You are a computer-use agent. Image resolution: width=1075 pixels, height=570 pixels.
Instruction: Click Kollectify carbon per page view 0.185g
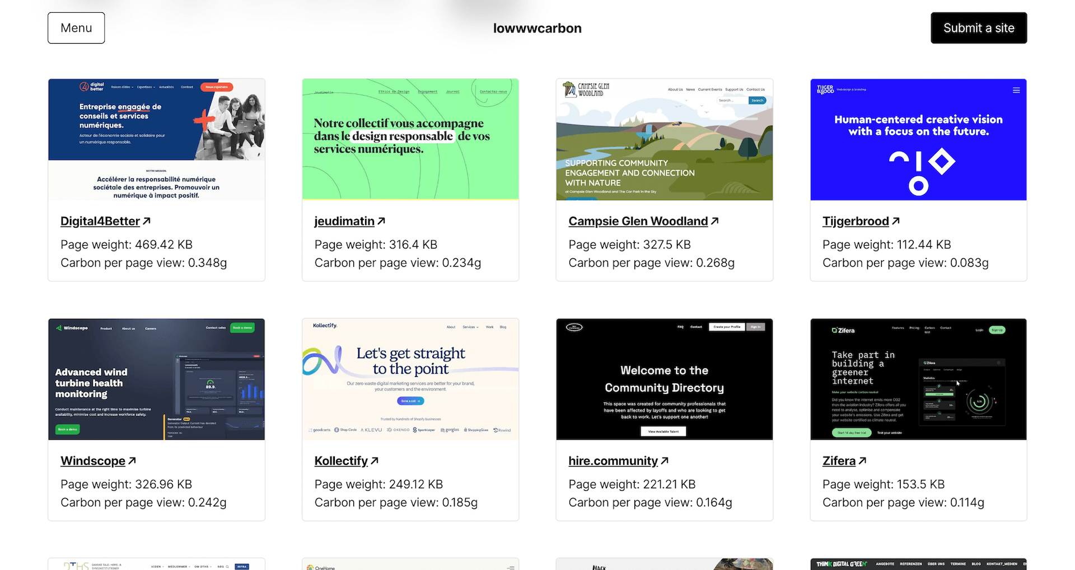(x=396, y=503)
